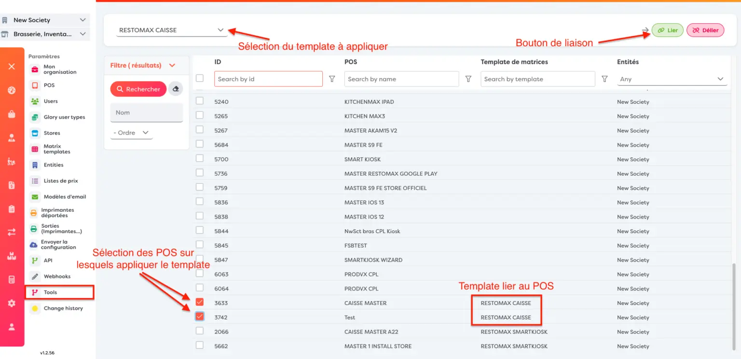Viewport: 741px width, 359px height.
Task: Click the settings gear icon in red sidebar
Action: [12, 304]
